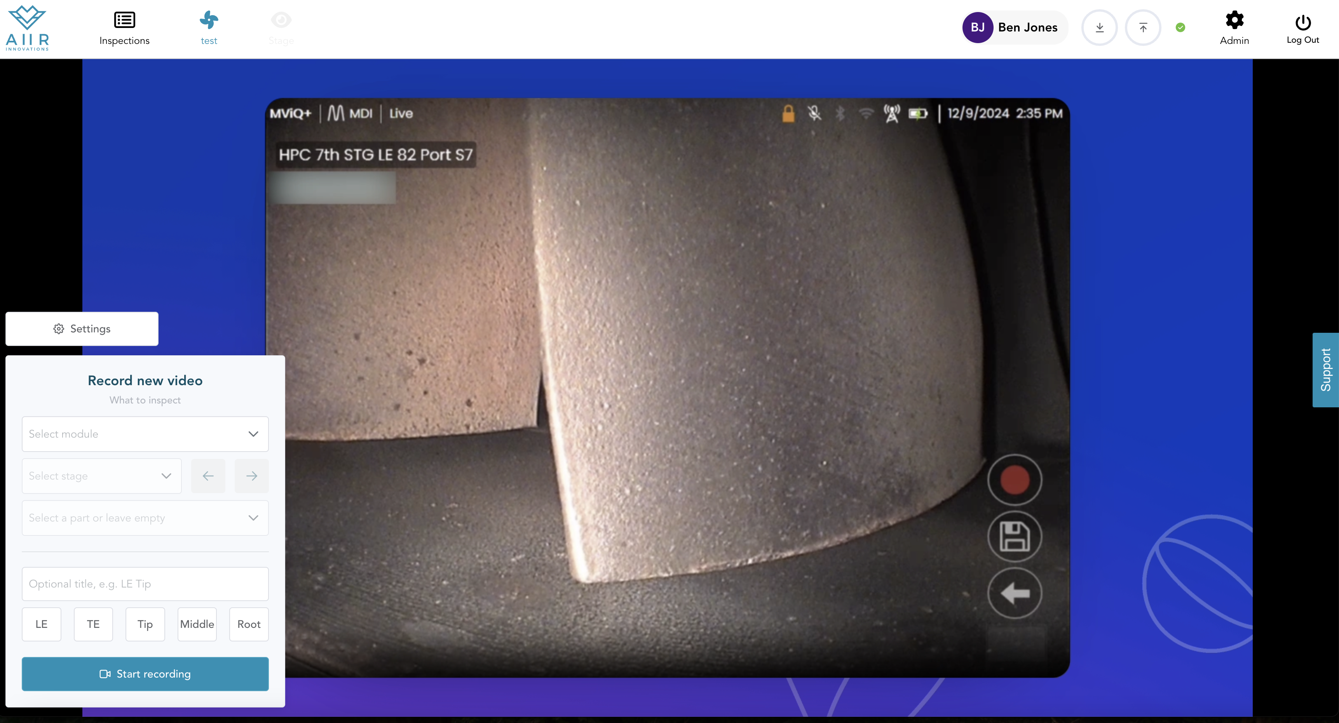Open the Select module dropdown
The image size is (1339, 723).
click(145, 434)
